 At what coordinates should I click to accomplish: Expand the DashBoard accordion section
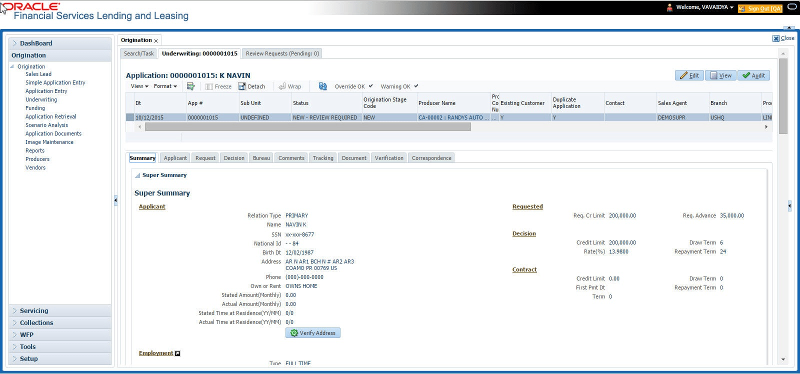pyautogui.click(x=60, y=43)
